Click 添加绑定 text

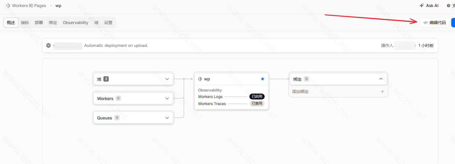click(x=300, y=92)
